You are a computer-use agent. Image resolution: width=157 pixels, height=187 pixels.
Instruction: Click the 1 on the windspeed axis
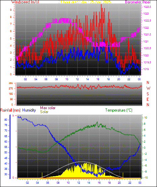pos(11,67)
